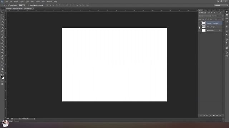Select the Lasso tool

pos(2,18)
